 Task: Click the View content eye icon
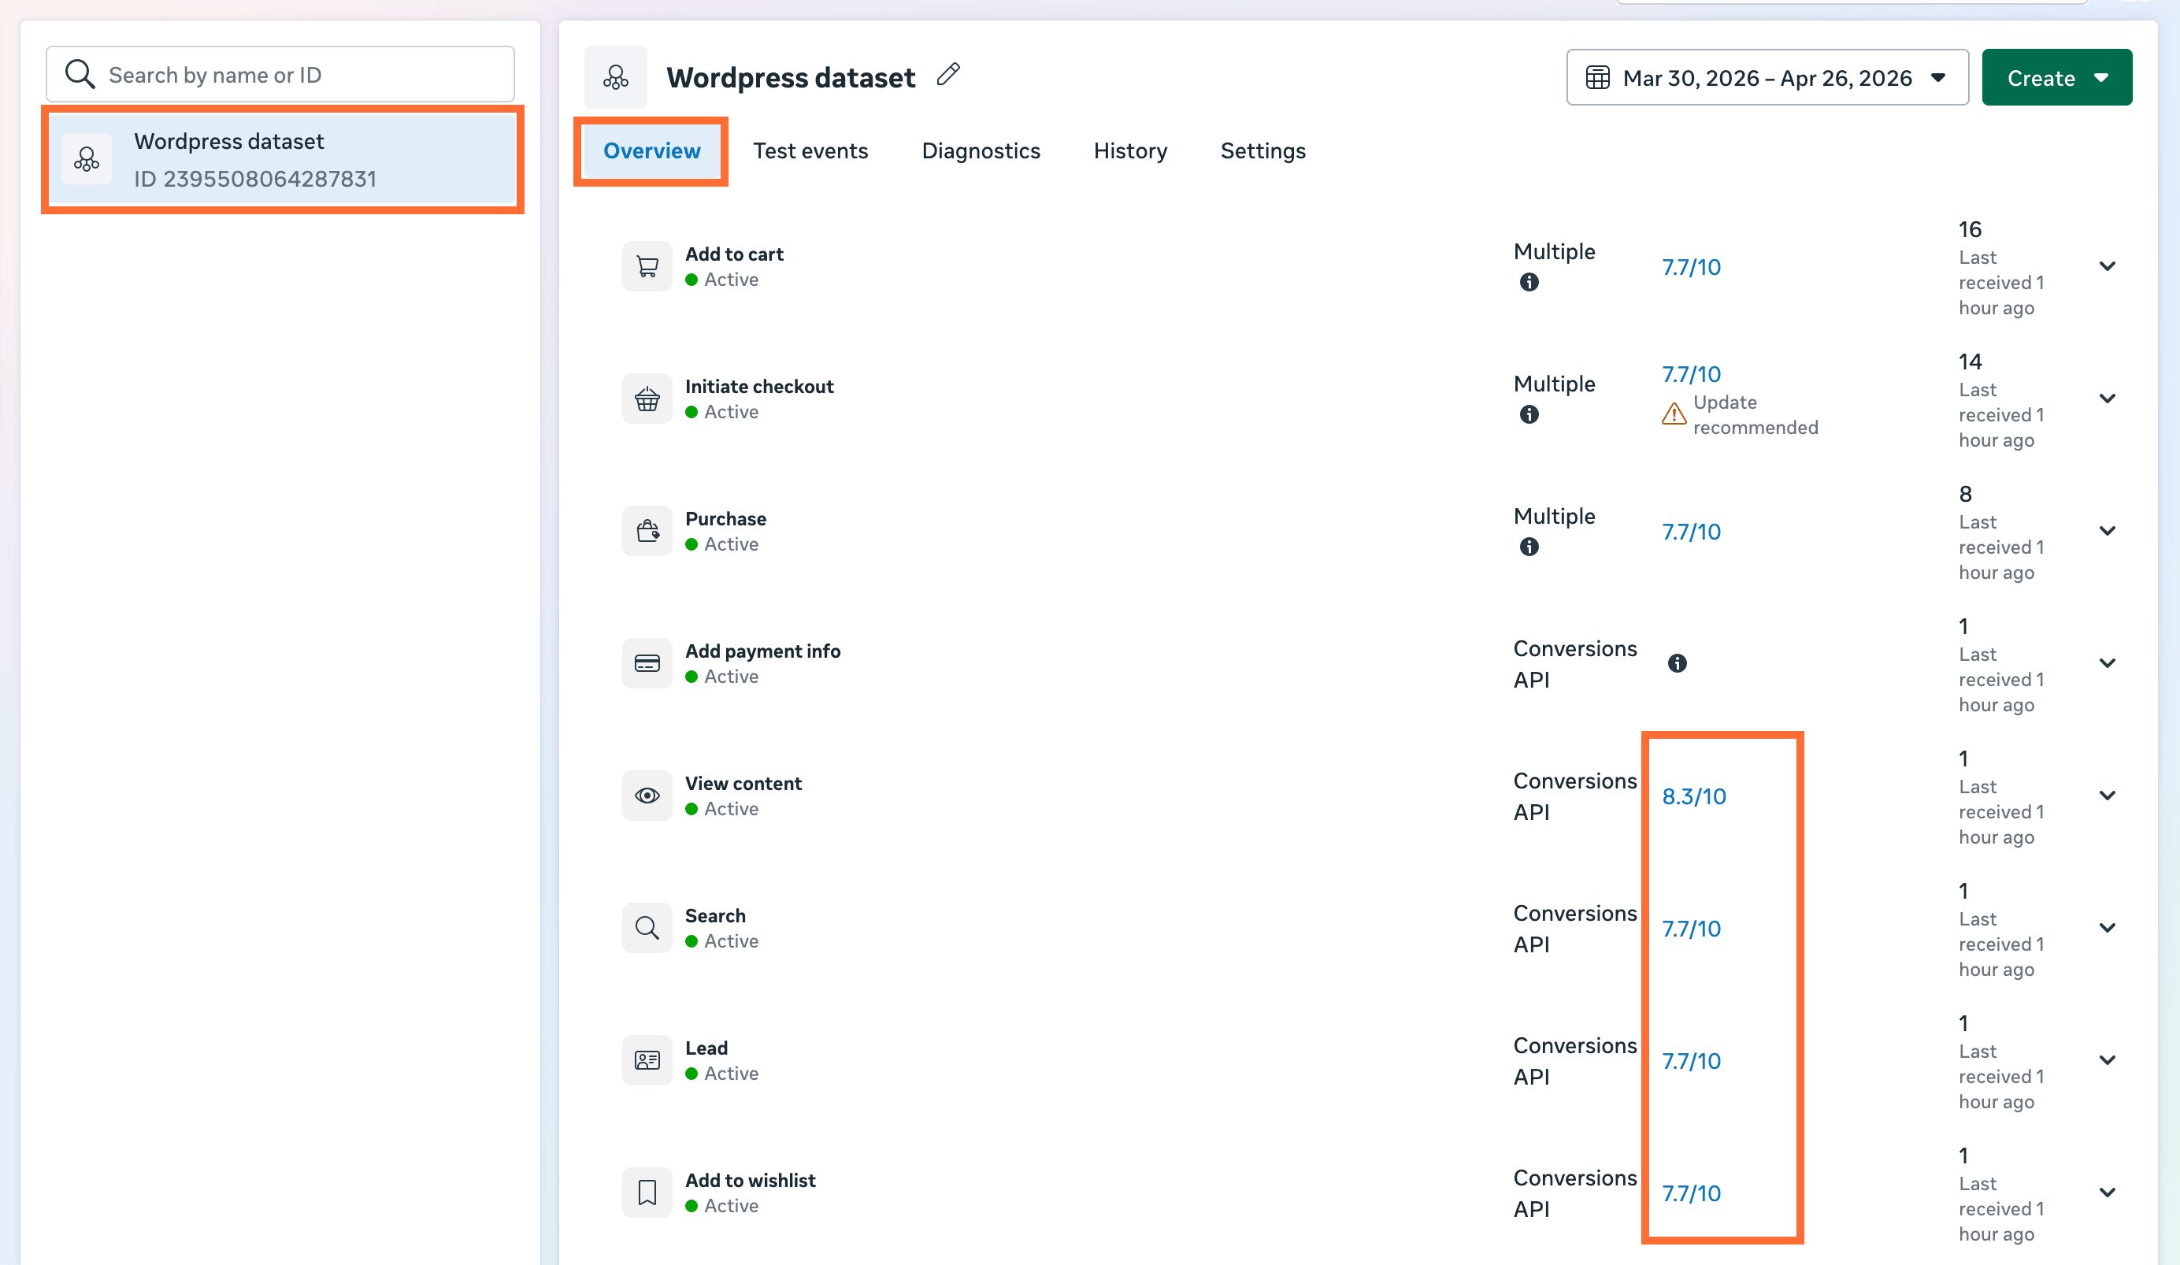(x=647, y=796)
